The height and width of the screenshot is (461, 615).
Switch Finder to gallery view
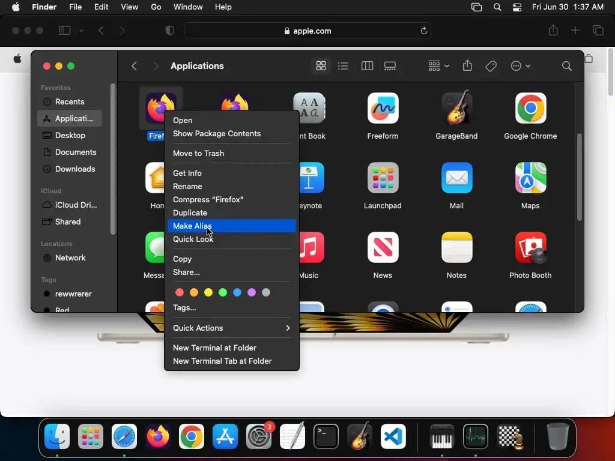(390, 66)
